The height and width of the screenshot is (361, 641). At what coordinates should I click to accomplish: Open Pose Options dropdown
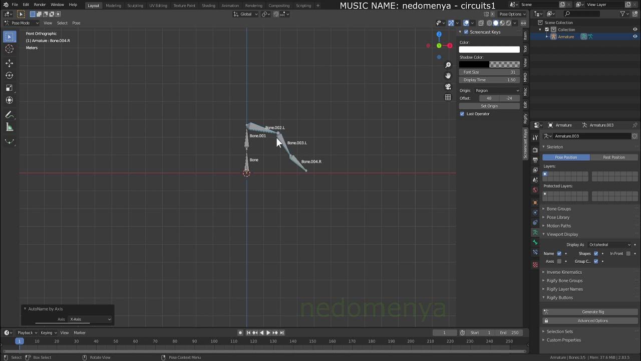click(x=513, y=14)
